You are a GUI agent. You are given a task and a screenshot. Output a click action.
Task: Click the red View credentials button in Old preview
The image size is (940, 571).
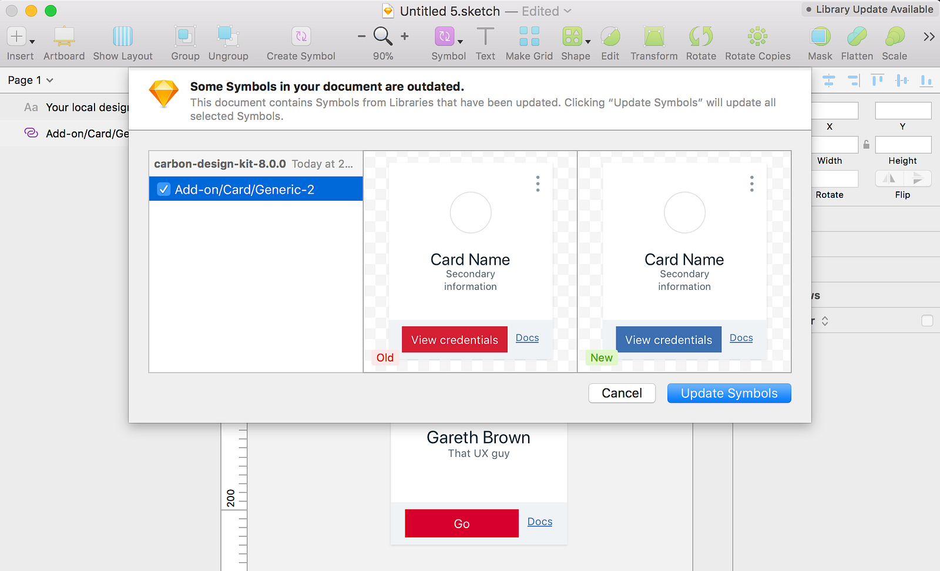(454, 340)
